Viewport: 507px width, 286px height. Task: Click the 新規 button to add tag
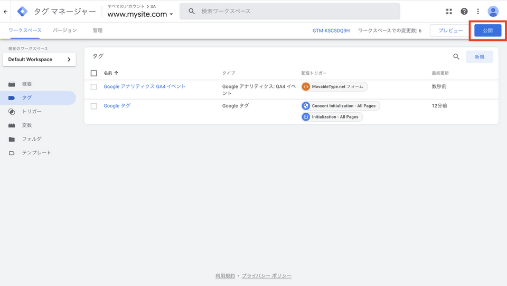(x=480, y=57)
